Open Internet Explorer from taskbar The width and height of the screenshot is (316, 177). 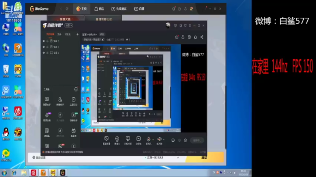[14, 173]
